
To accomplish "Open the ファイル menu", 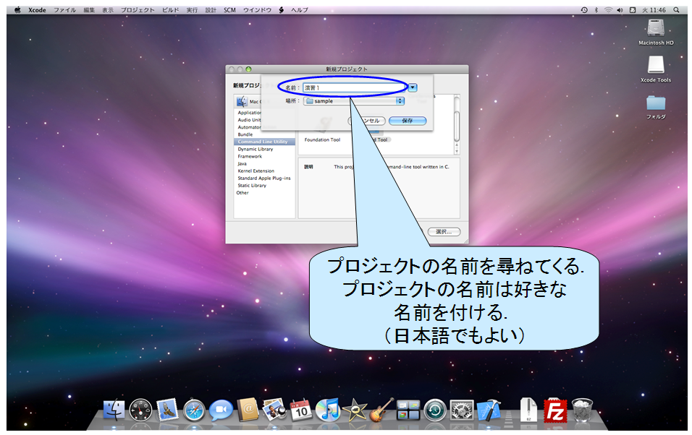I will [x=65, y=9].
